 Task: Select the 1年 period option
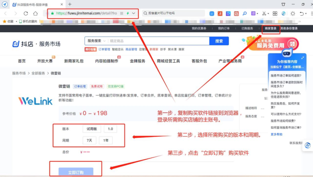[106, 140]
